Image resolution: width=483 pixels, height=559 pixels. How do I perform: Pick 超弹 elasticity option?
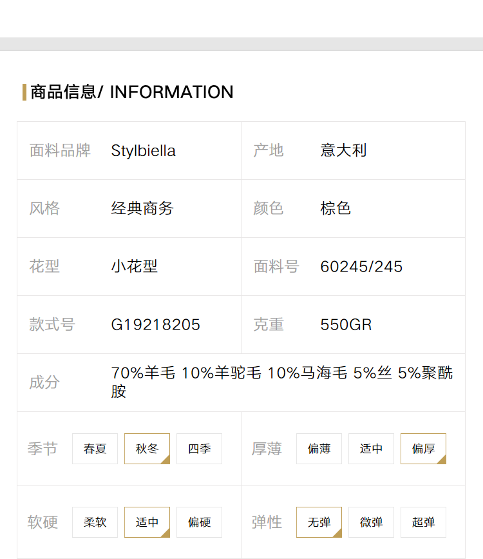423,522
